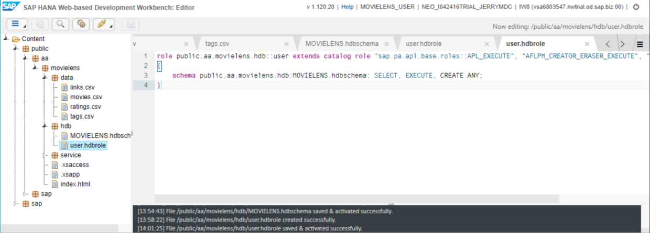
Task: Switch to the tags.csv tab
Action: tap(217, 44)
